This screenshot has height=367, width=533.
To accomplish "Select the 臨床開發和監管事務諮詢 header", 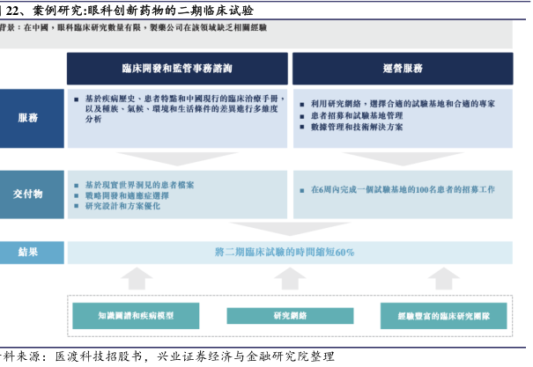I will click(177, 68).
